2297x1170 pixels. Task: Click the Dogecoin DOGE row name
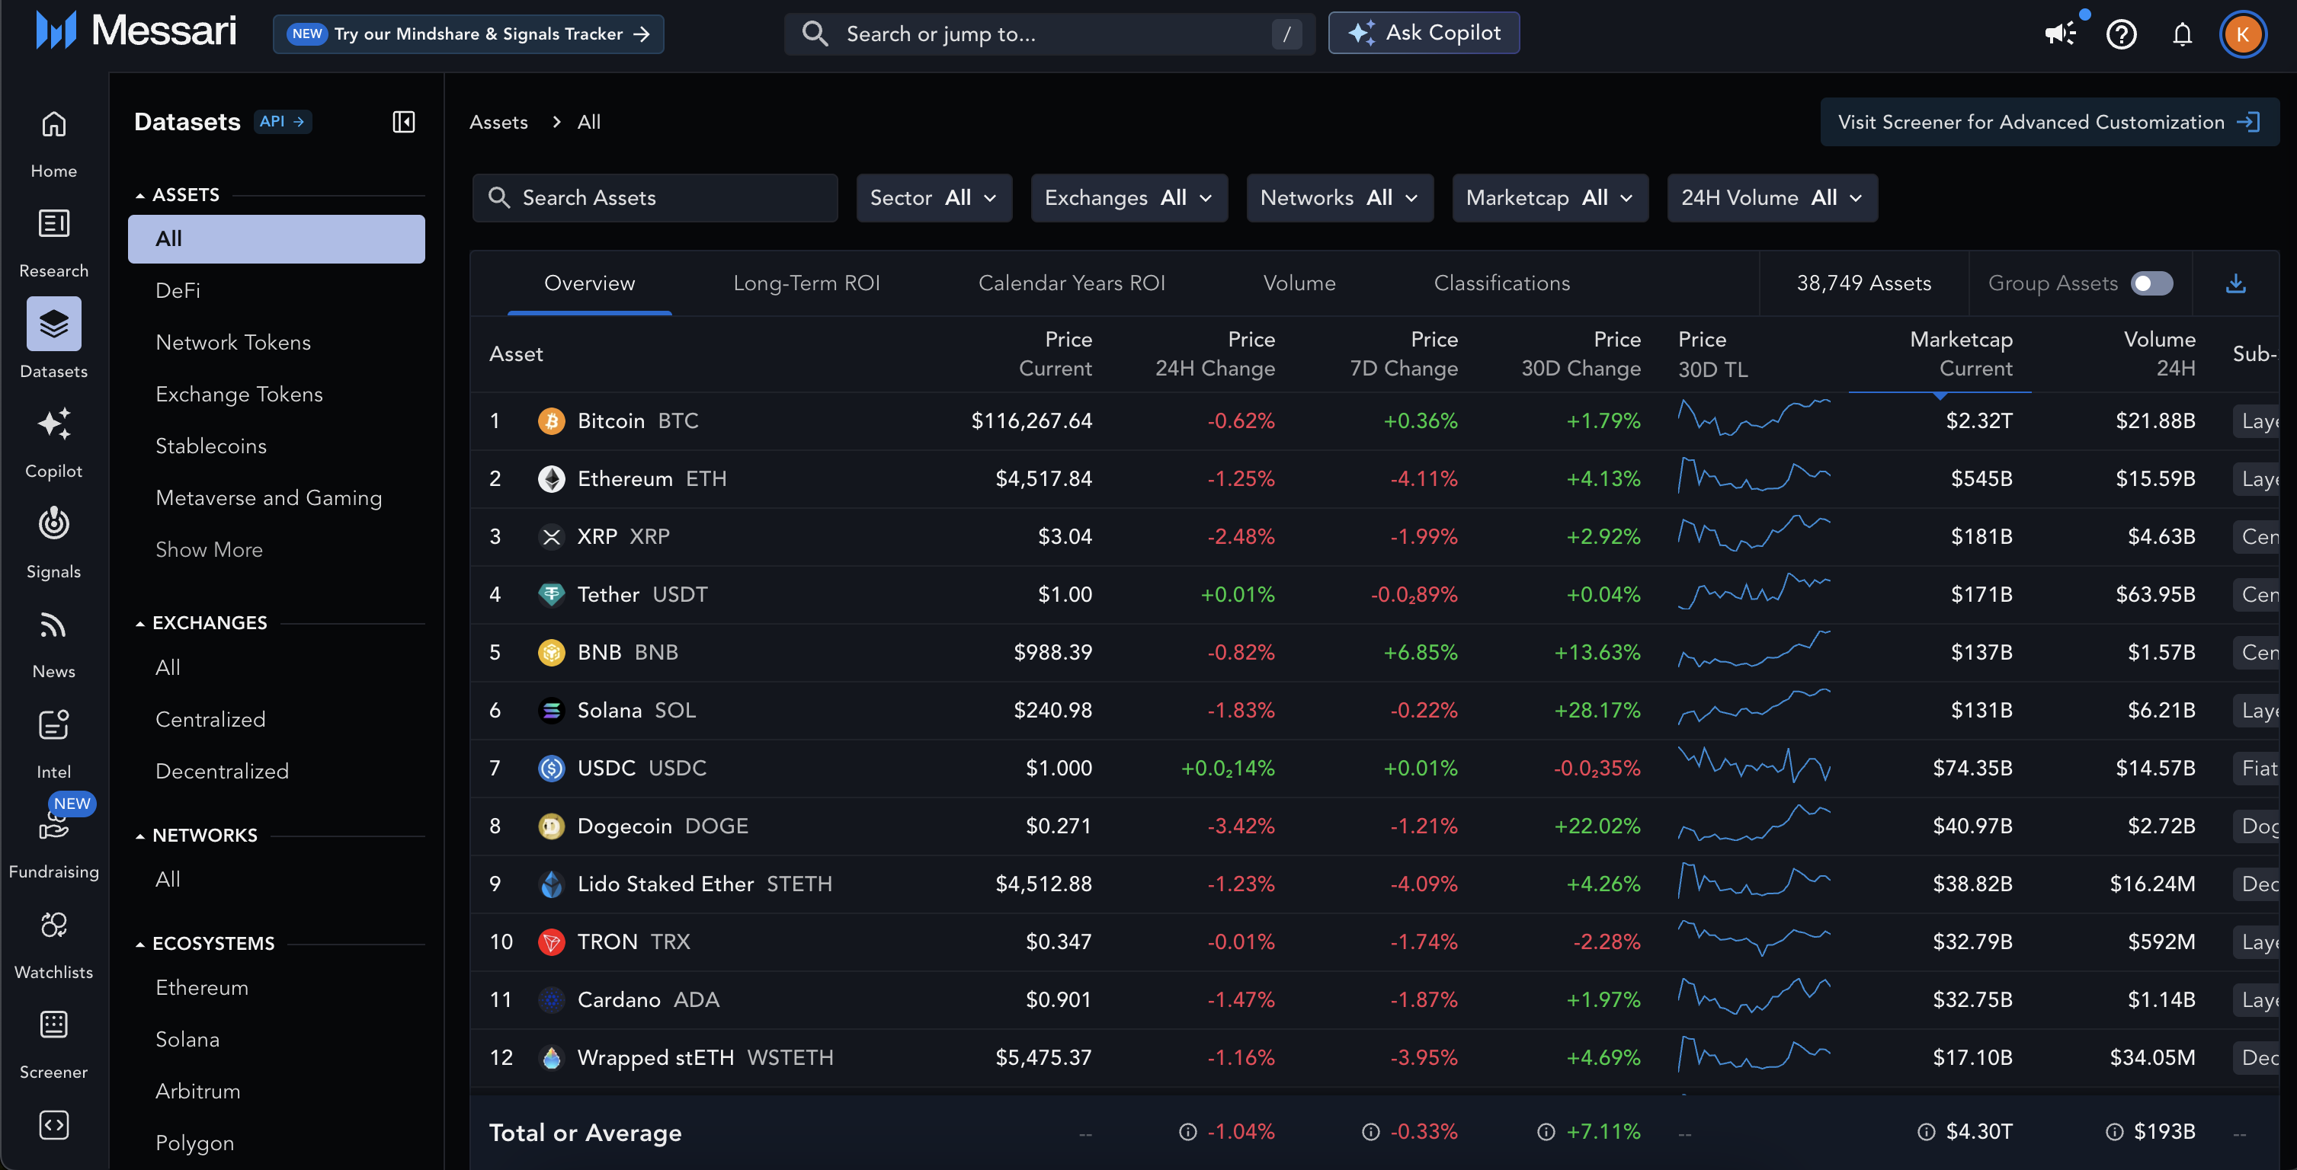[x=662, y=826]
